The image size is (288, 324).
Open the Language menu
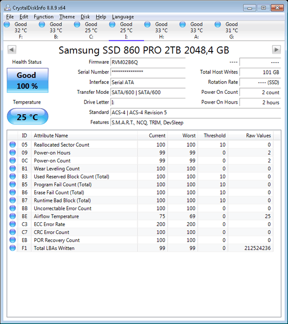coord(123,17)
